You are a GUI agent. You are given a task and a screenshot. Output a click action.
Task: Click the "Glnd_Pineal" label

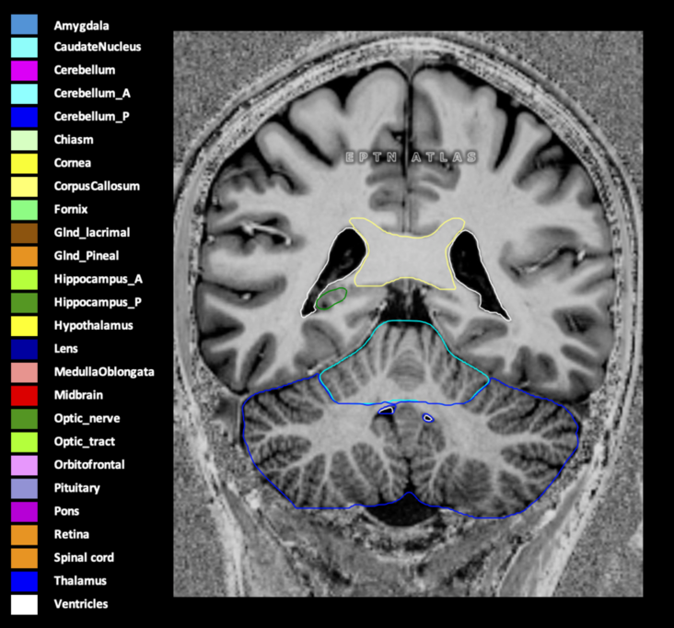click(87, 256)
